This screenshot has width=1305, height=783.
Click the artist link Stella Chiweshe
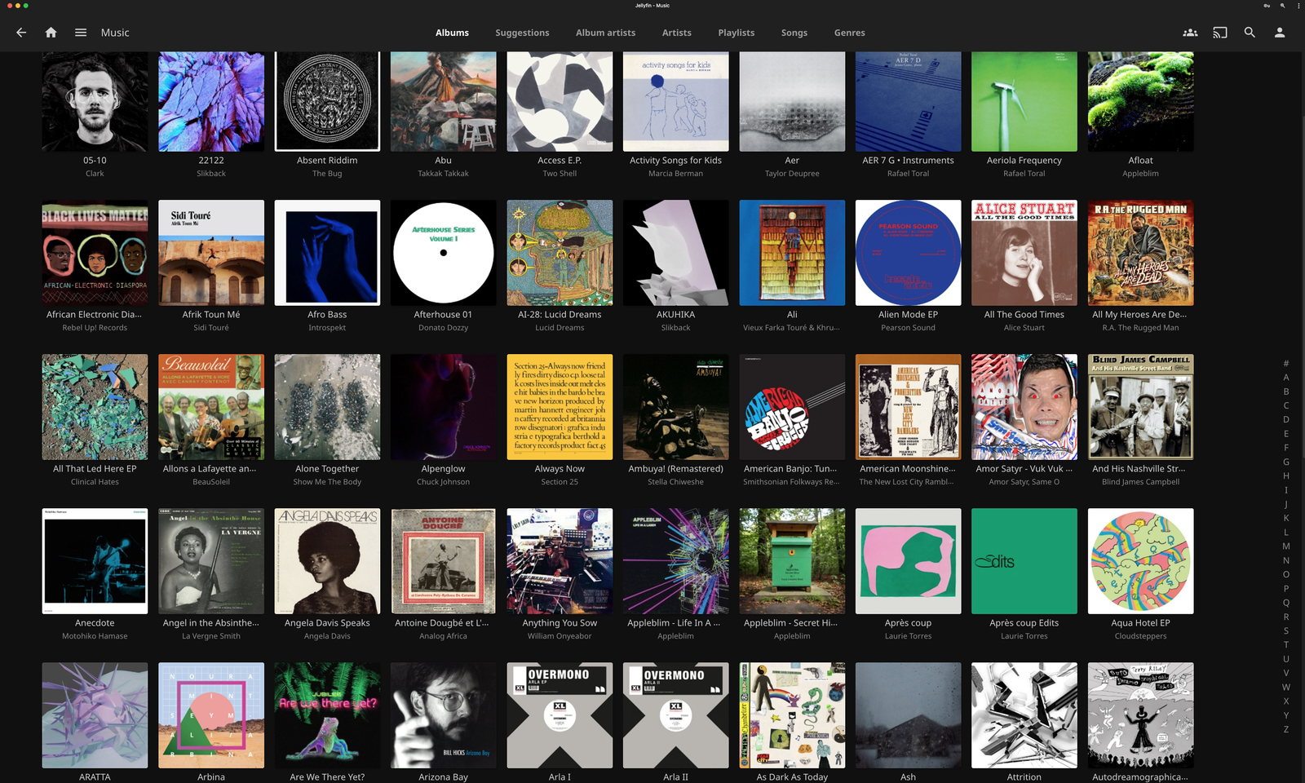tap(675, 482)
